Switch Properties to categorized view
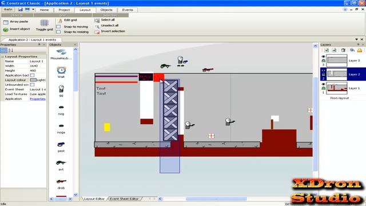Image resolution: width=366 pixels, height=206 pixels. [4, 50]
